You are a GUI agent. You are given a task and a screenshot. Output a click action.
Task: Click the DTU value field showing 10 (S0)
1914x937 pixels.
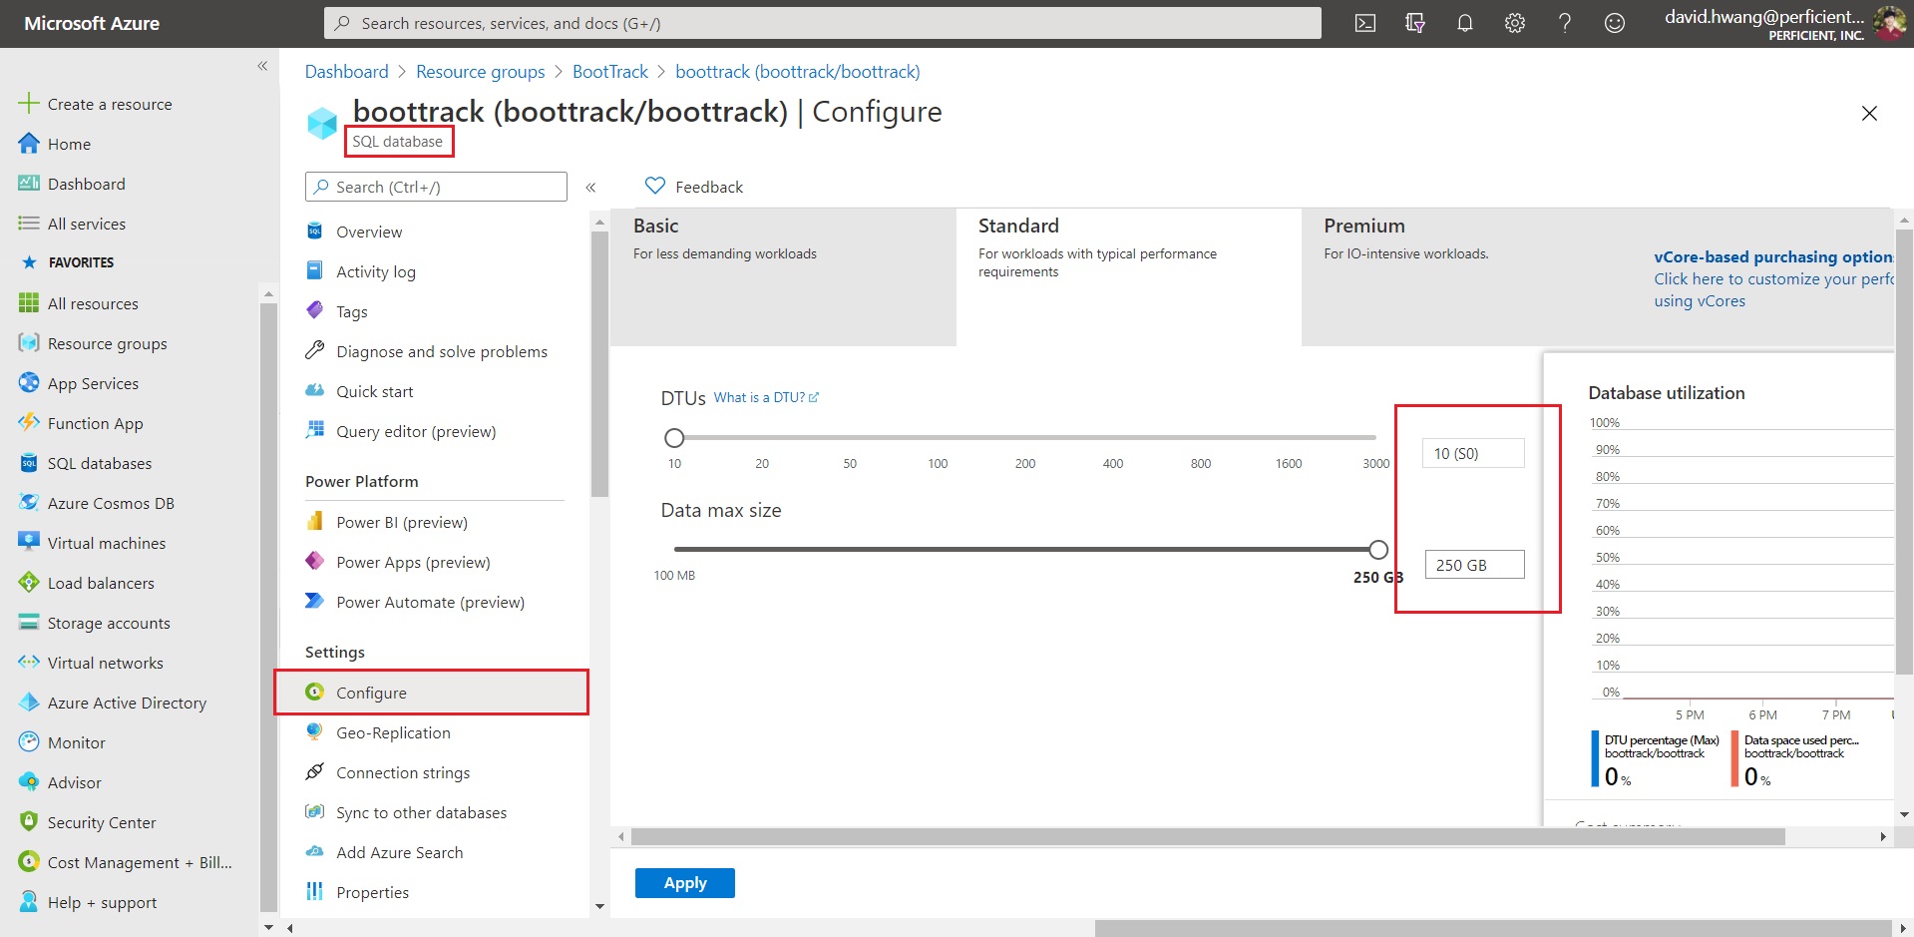tap(1474, 453)
